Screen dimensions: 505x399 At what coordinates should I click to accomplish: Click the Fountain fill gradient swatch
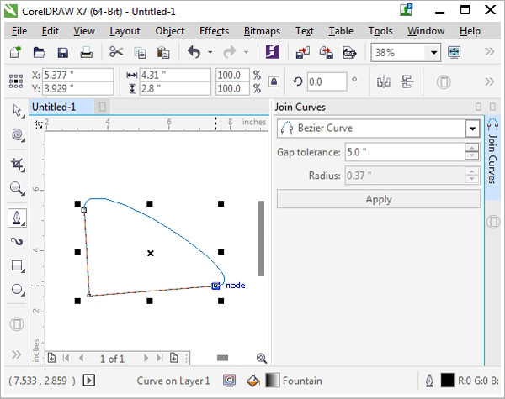(272, 381)
